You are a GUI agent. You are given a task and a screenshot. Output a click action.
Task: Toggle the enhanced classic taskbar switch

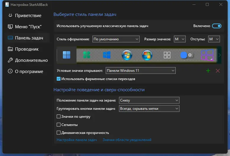[x=217, y=26]
